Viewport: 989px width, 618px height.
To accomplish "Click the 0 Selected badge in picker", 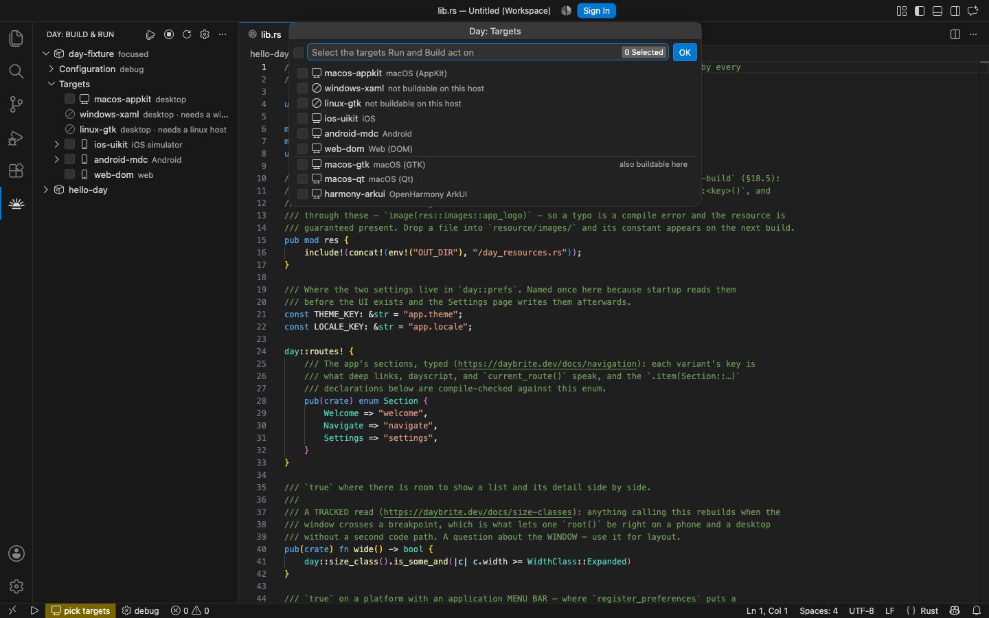I will coord(644,53).
